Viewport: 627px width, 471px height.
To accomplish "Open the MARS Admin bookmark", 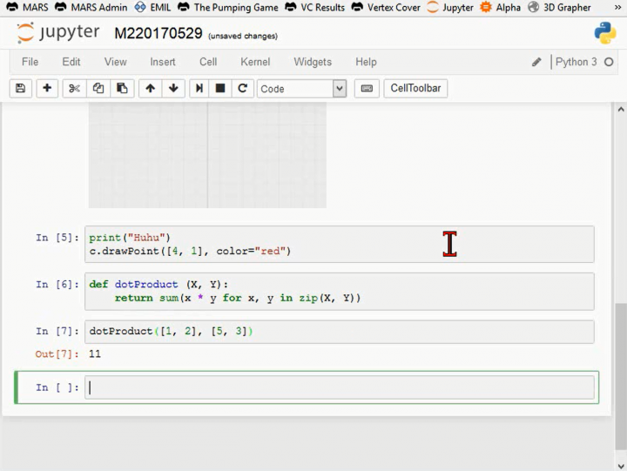I will (x=91, y=7).
